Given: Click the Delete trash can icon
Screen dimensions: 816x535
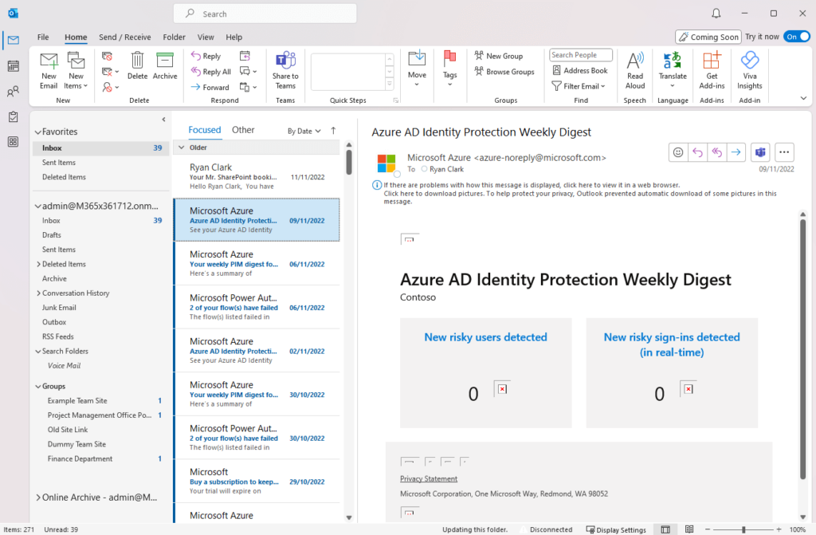Looking at the screenshot, I should coord(137,65).
